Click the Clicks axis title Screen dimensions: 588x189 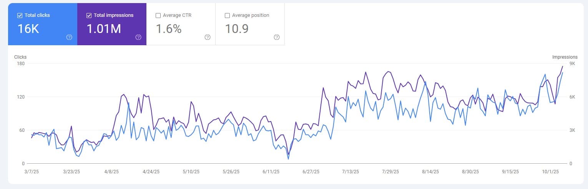click(20, 57)
